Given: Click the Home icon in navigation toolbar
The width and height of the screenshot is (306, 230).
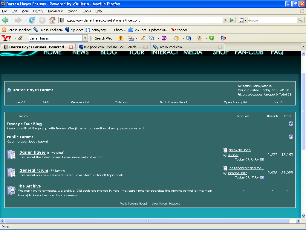Looking at the screenshot, I should 52,20.
